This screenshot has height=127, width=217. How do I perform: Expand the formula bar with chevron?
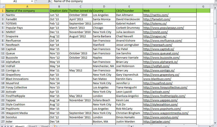(x=216, y=1)
